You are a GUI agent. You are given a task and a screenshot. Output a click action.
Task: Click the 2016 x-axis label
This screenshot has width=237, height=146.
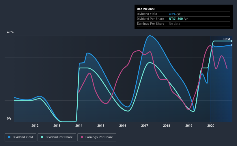tap(123, 126)
